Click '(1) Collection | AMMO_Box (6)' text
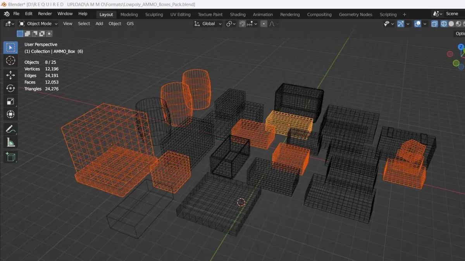 click(x=53, y=51)
